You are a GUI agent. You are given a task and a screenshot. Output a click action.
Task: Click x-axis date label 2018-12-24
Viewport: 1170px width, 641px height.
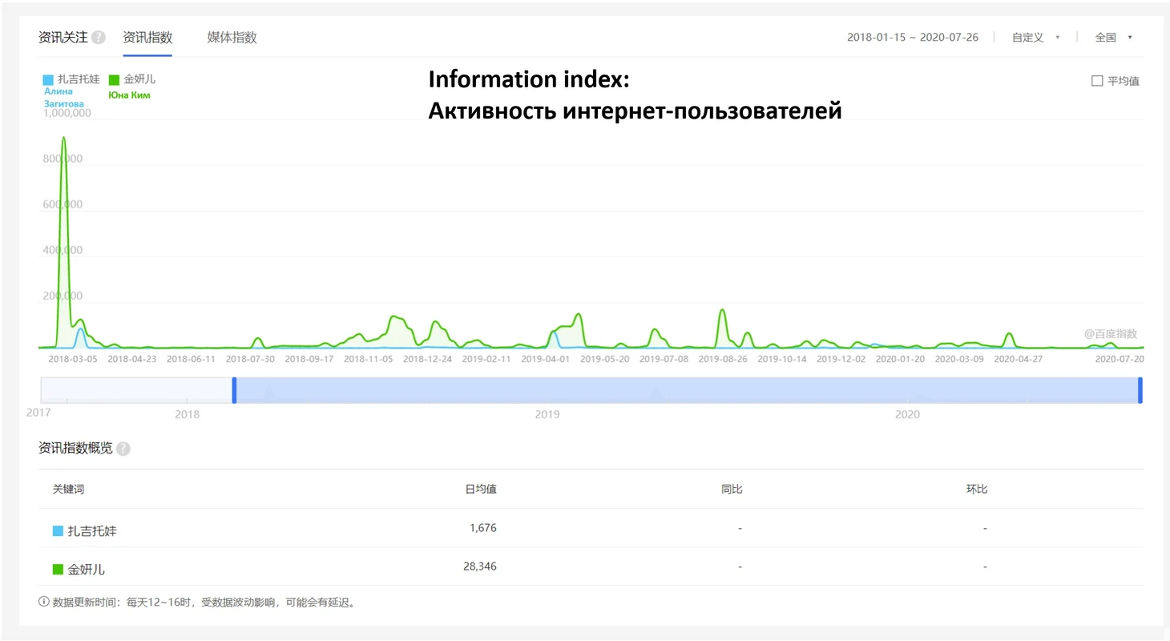pos(427,359)
